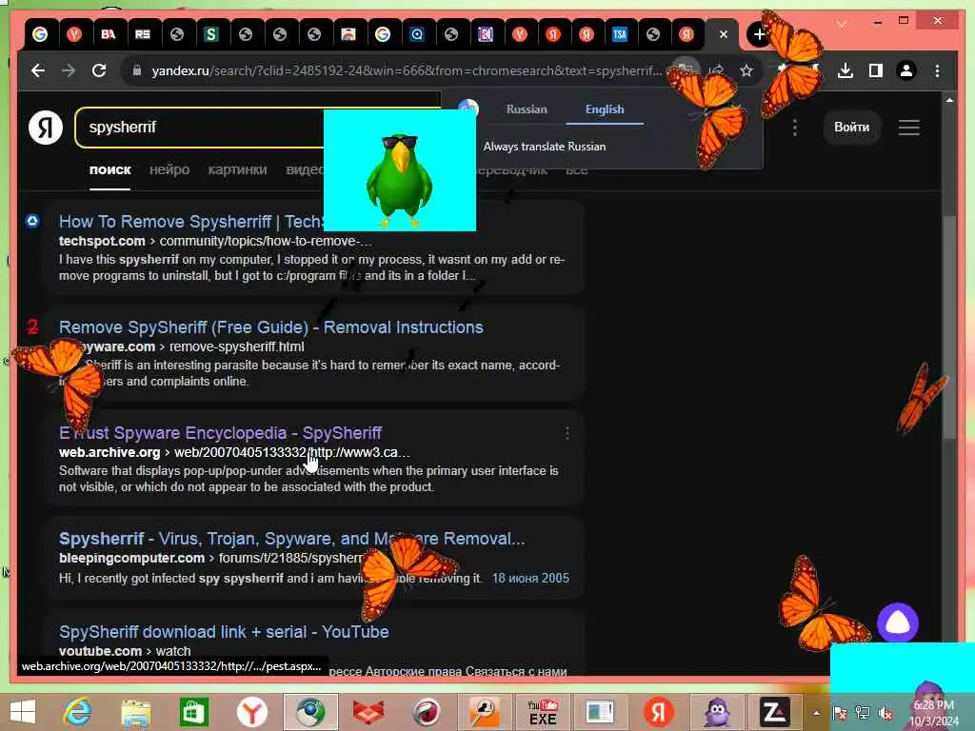975x731 pixels.
Task: Open the magnifier taskbar icon
Action: click(x=485, y=712)
